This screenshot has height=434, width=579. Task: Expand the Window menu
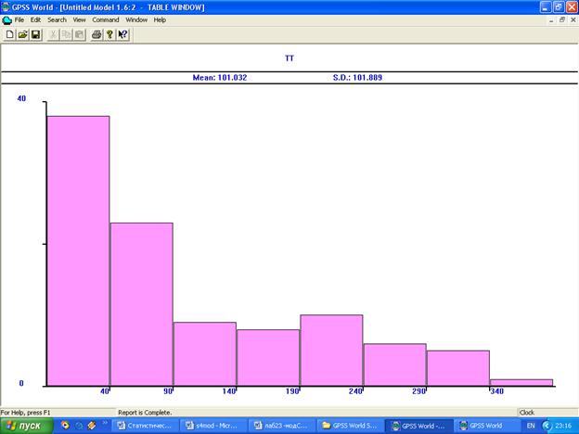(136, 19)
